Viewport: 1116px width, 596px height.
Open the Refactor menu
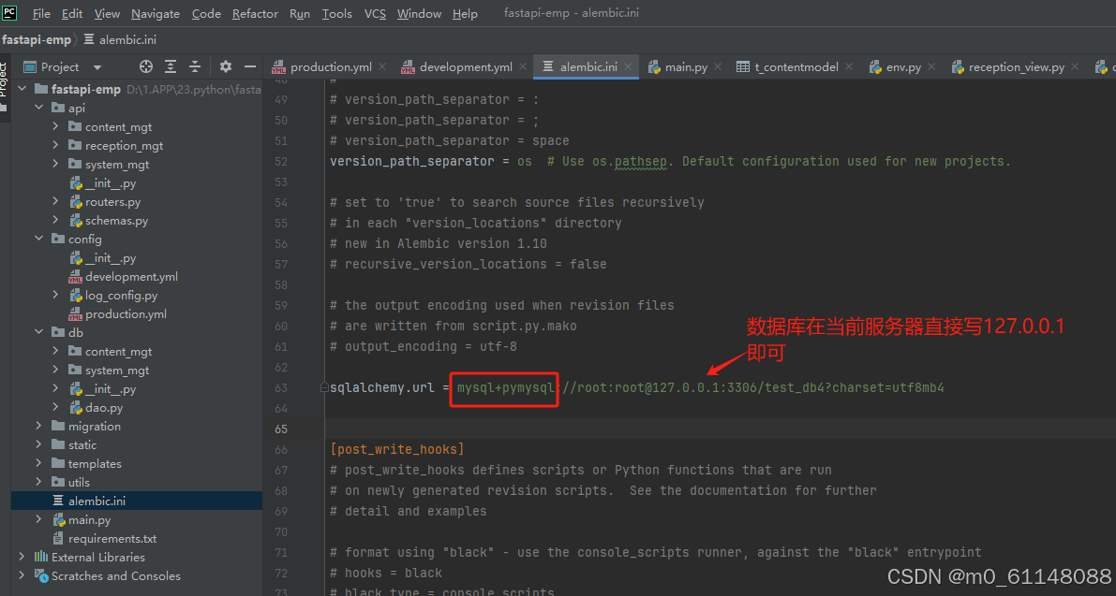tap(255, 13)
